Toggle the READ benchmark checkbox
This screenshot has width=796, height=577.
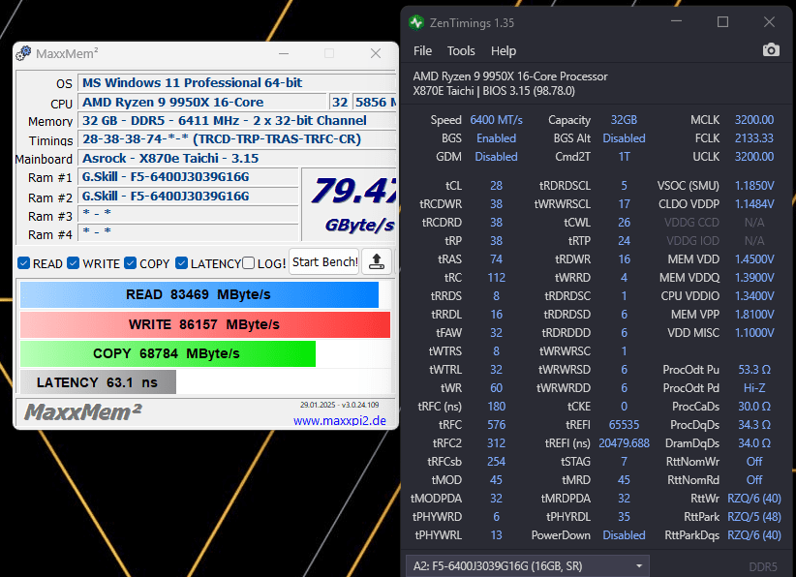[23, 263]
